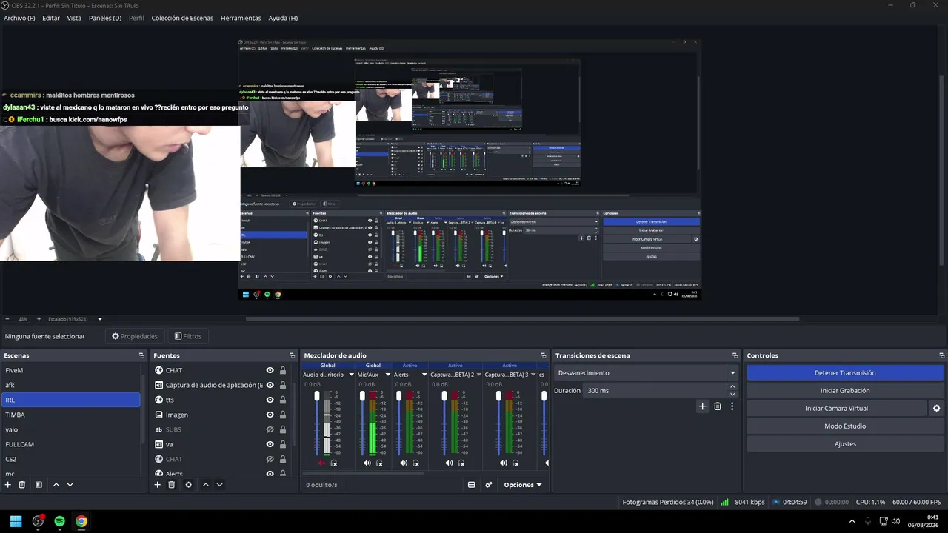
Task: Open the Opciones dropdown in audio mixer
Action: [x=523, y=485]
